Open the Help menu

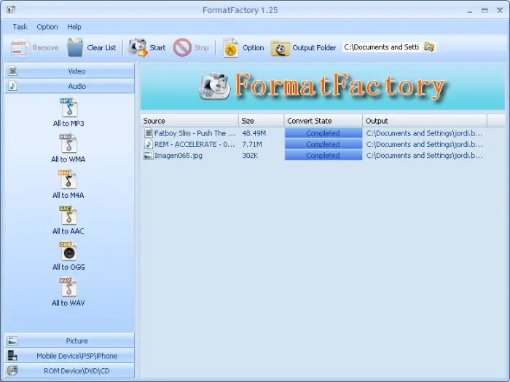click(74, 27)
